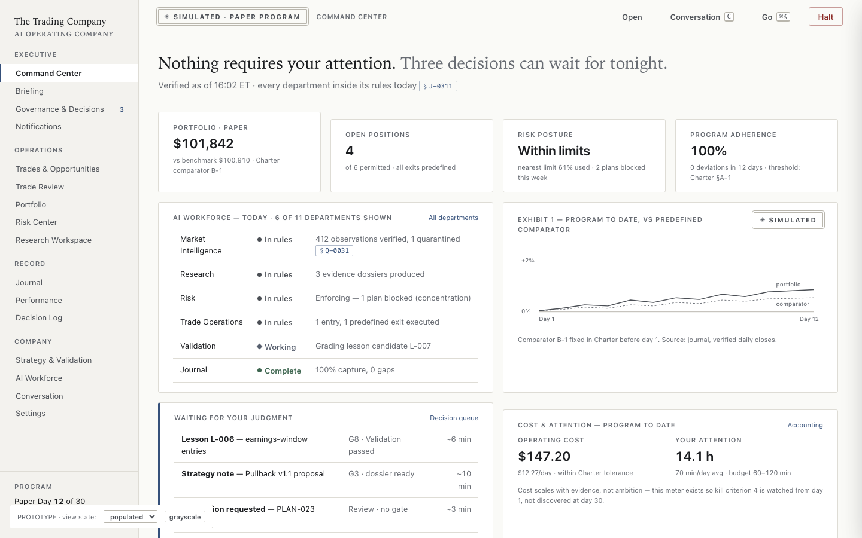The height and width of the screenshot is (538, 862).
Task: Open the Decision queue link
Action: tap(454, 418)
